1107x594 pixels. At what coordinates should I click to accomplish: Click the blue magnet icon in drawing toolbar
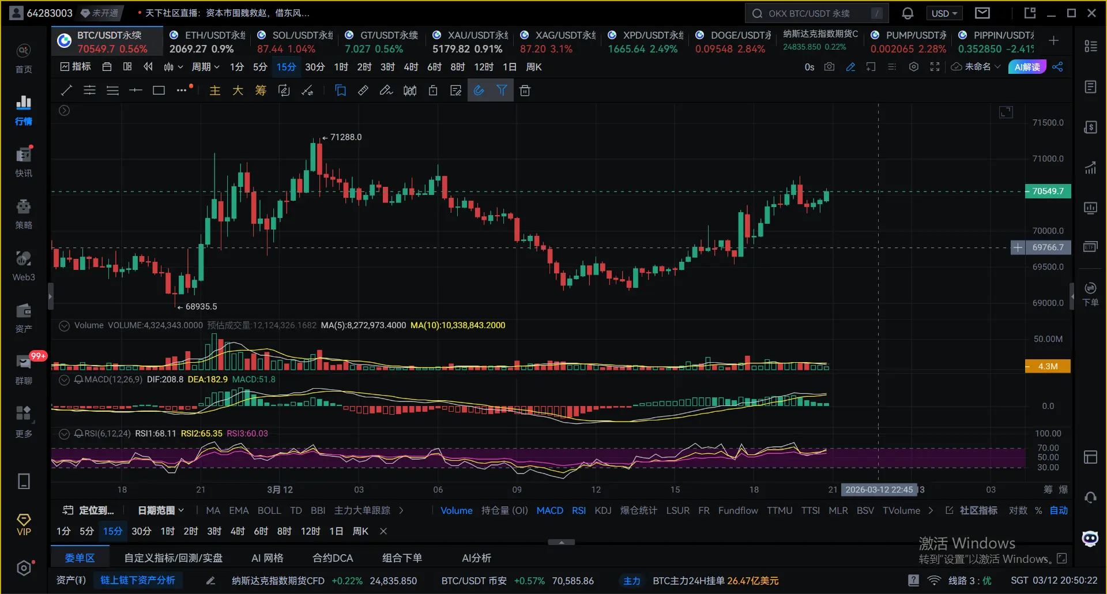click(479, 91)
